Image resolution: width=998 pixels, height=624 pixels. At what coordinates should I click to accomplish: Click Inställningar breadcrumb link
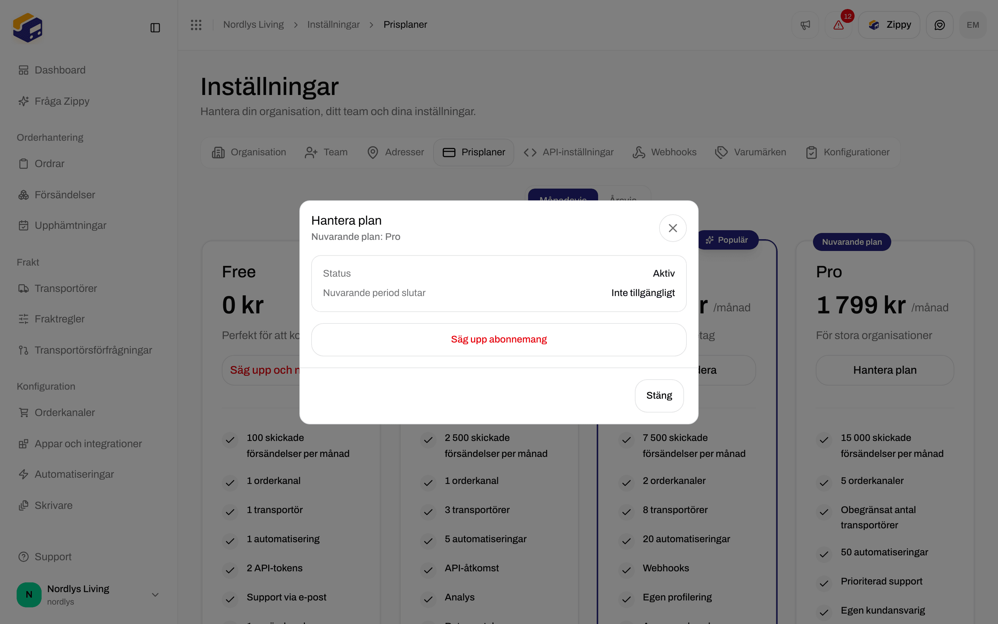pos(333,25)
